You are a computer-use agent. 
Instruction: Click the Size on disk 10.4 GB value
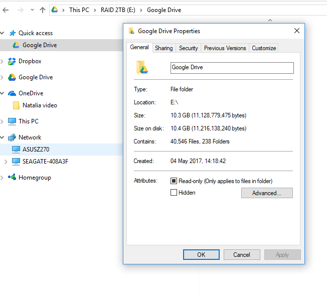point(208,128)
